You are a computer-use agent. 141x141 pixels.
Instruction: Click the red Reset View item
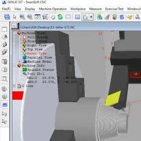pos(37,54)
